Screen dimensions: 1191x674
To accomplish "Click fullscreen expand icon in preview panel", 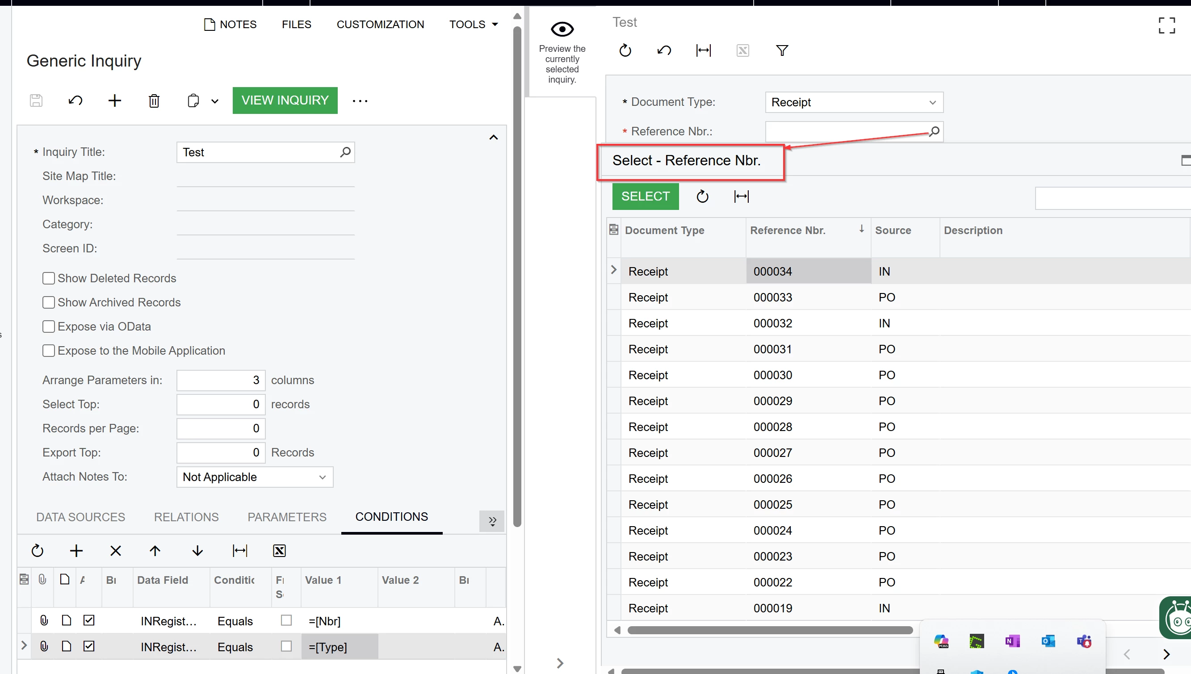I will (1166, 25).
